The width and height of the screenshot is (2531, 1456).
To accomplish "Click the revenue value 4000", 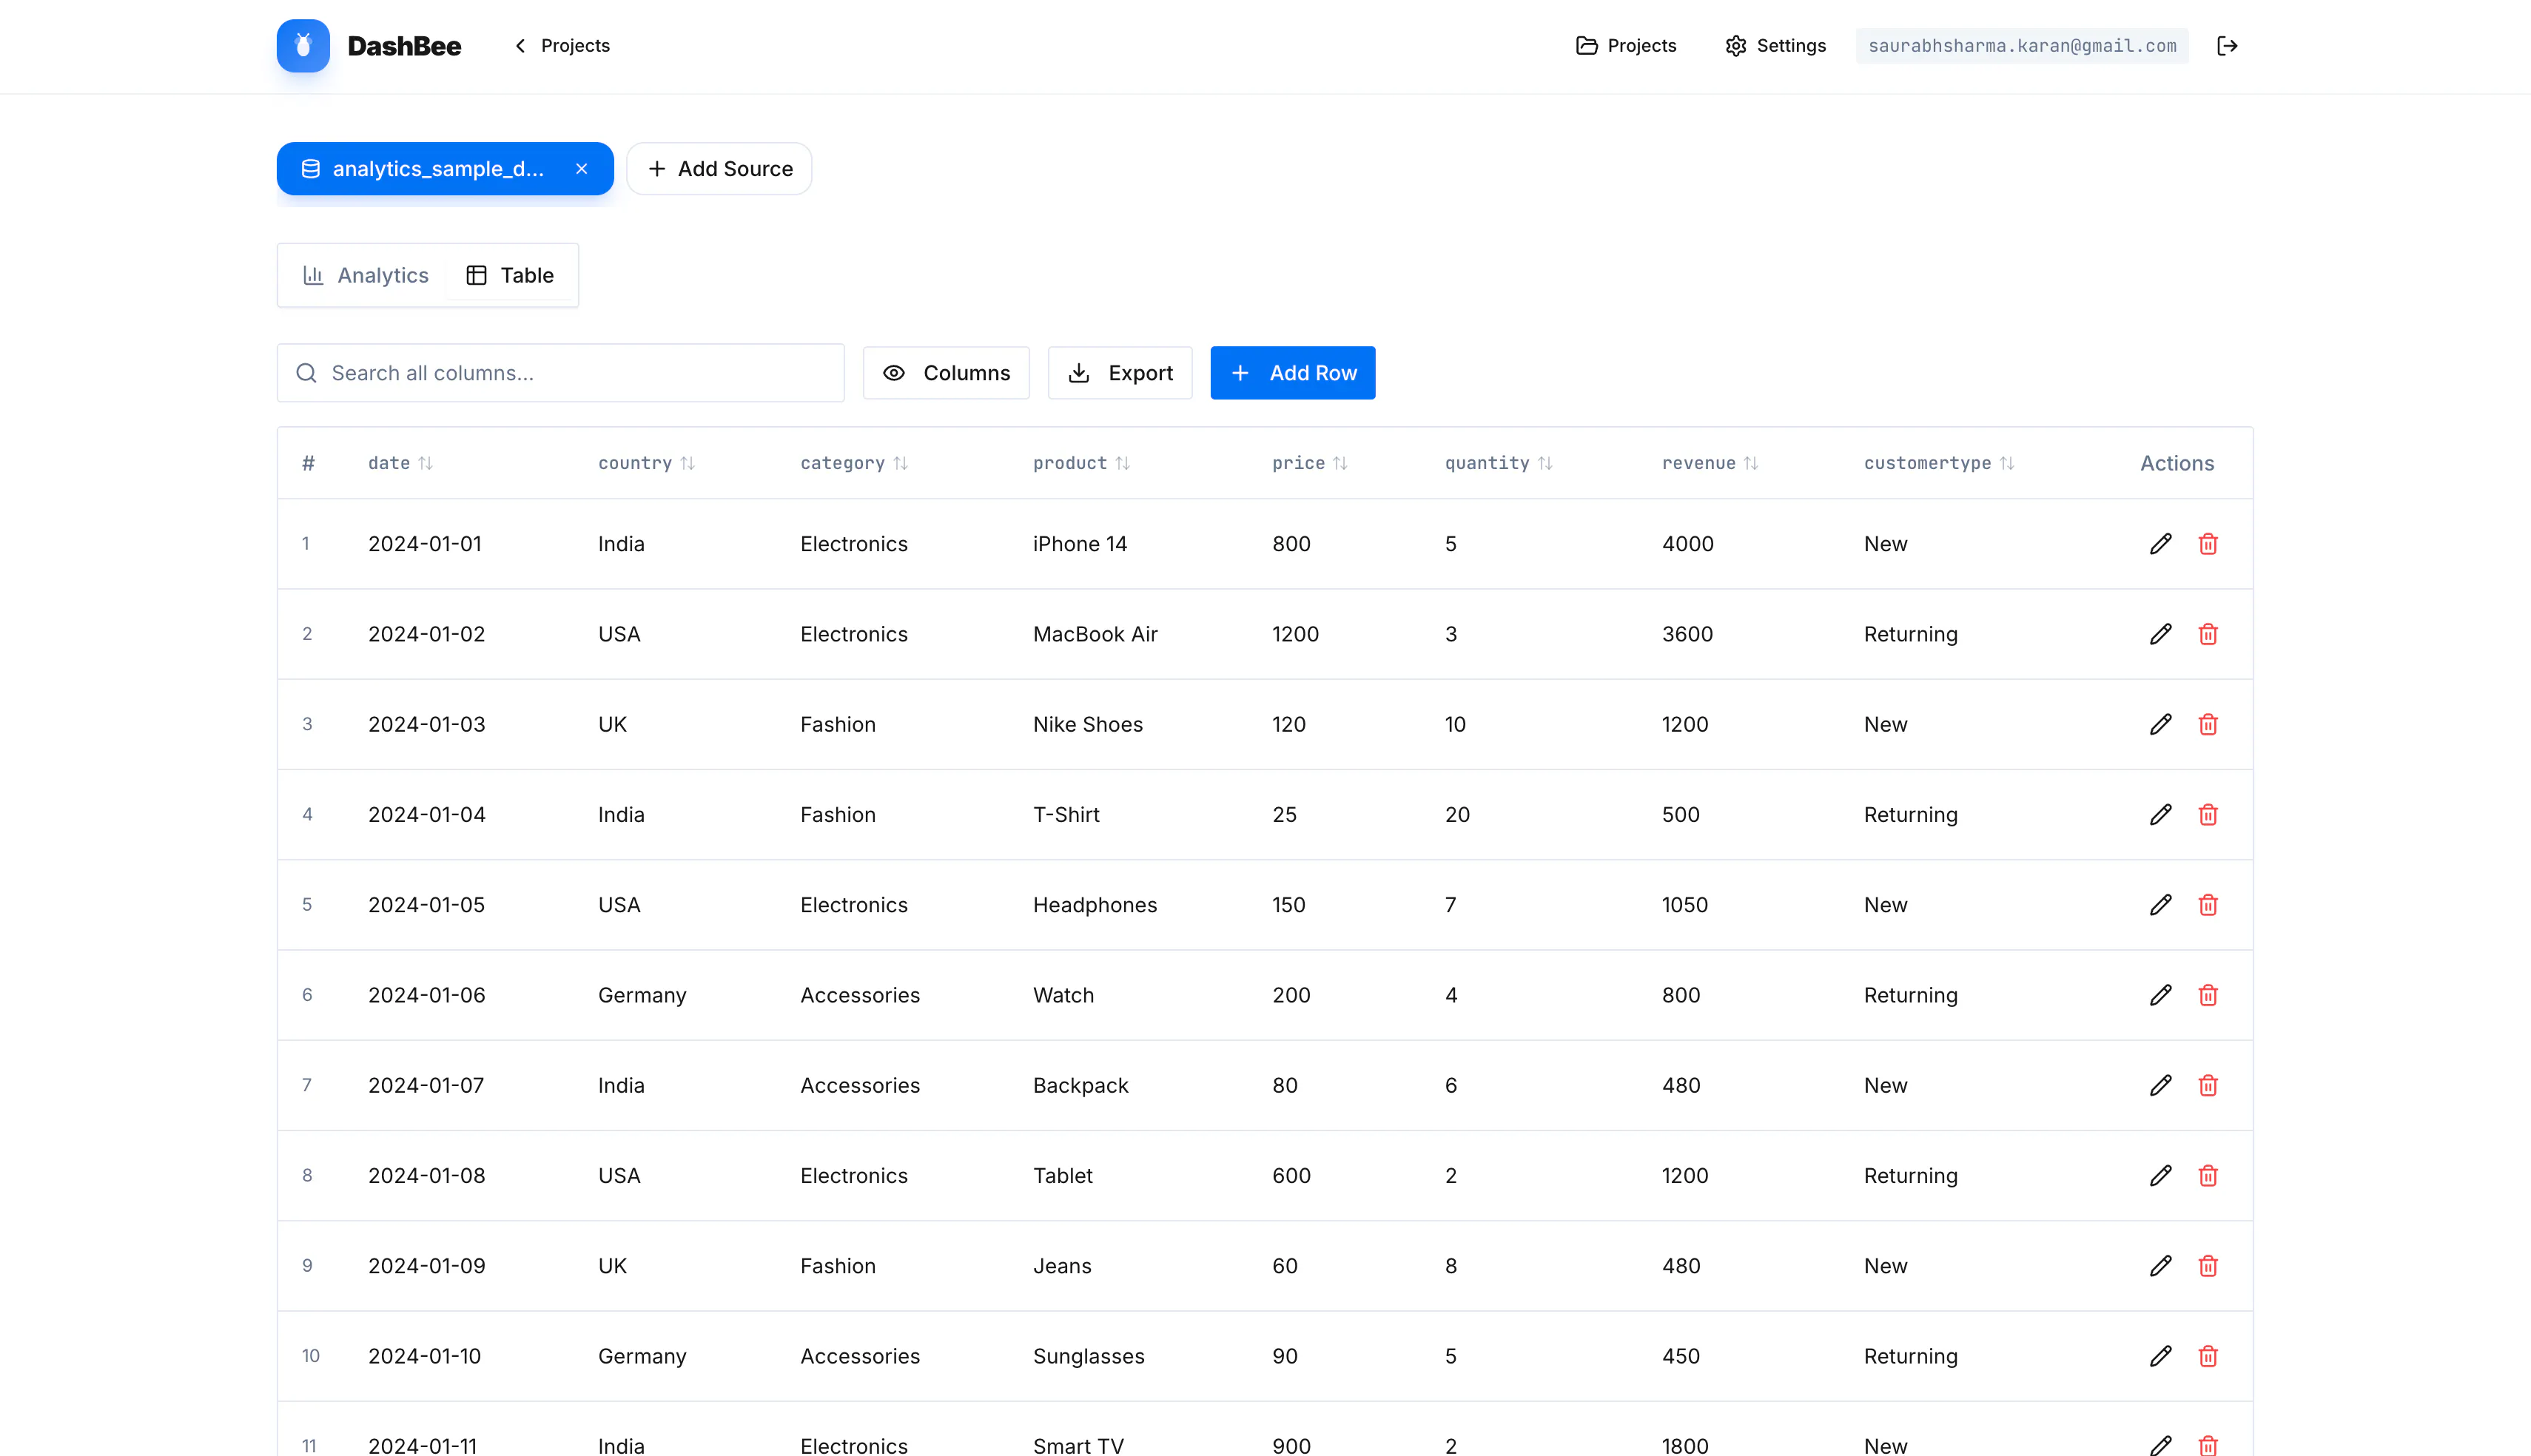I will (x=1688, y=544).
